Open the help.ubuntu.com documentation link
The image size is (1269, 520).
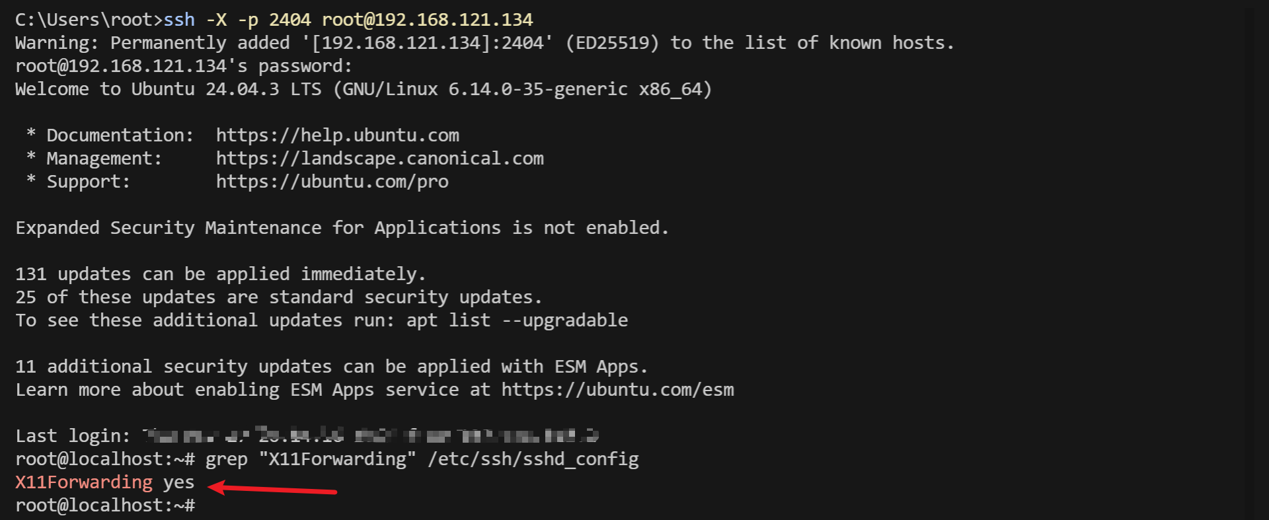click(x=337, y=135)
